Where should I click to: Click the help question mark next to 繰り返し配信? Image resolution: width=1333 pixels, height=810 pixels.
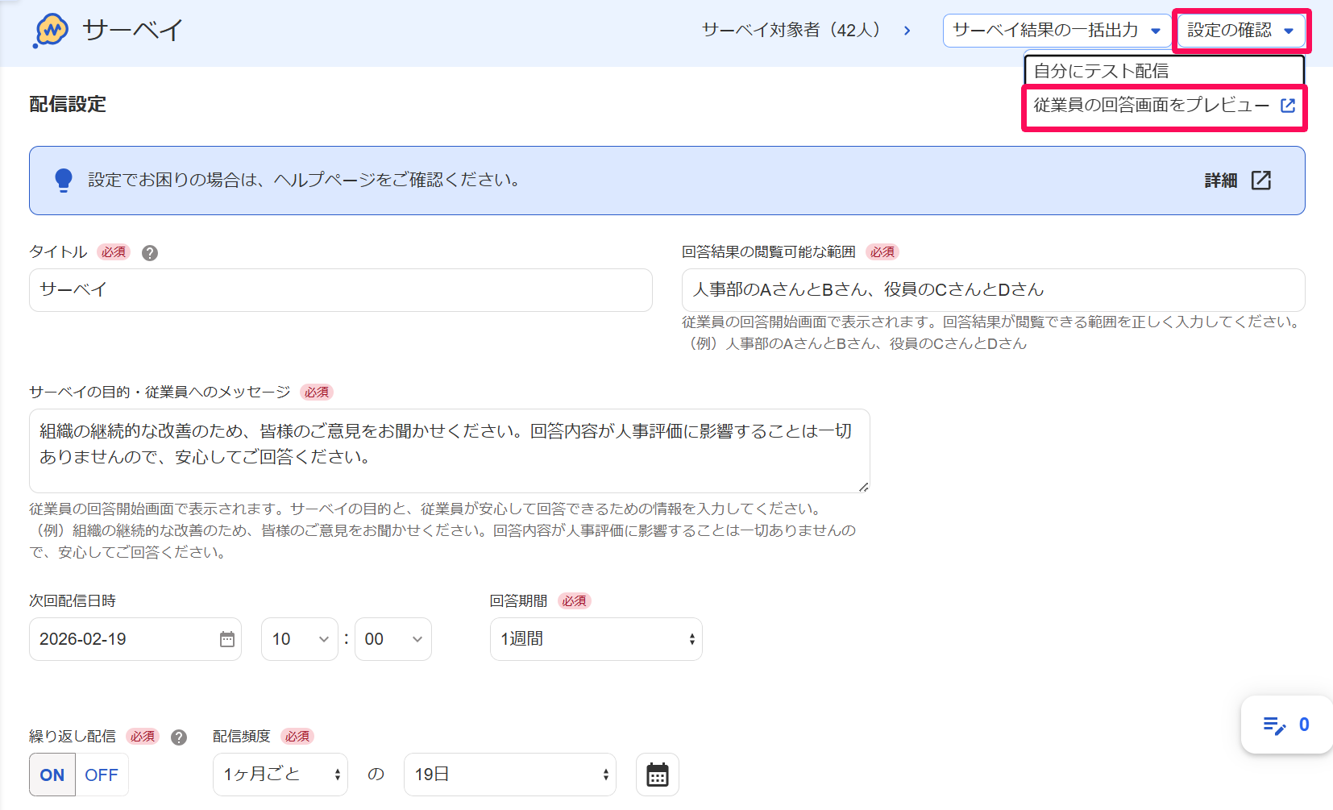[179, 737]
